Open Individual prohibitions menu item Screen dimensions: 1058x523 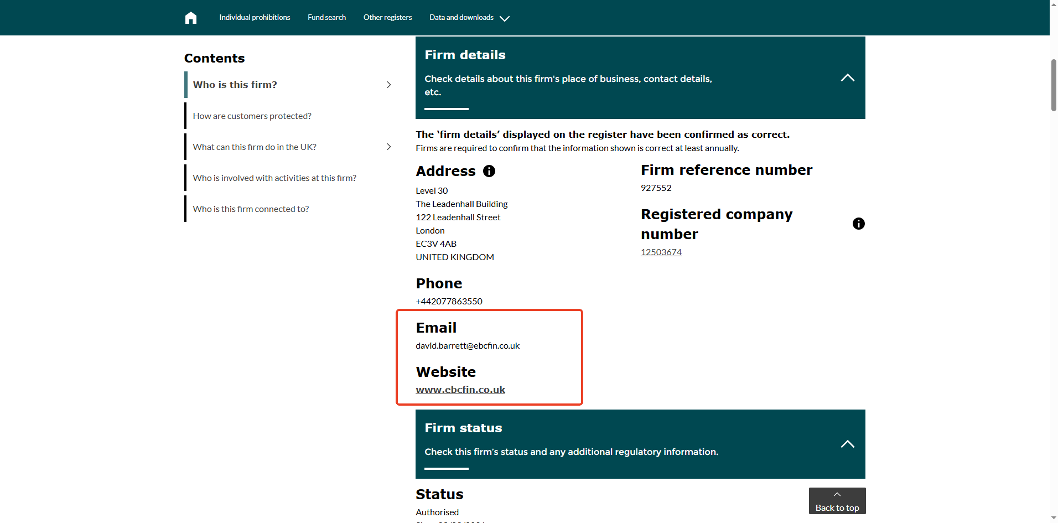coord(255,18)
